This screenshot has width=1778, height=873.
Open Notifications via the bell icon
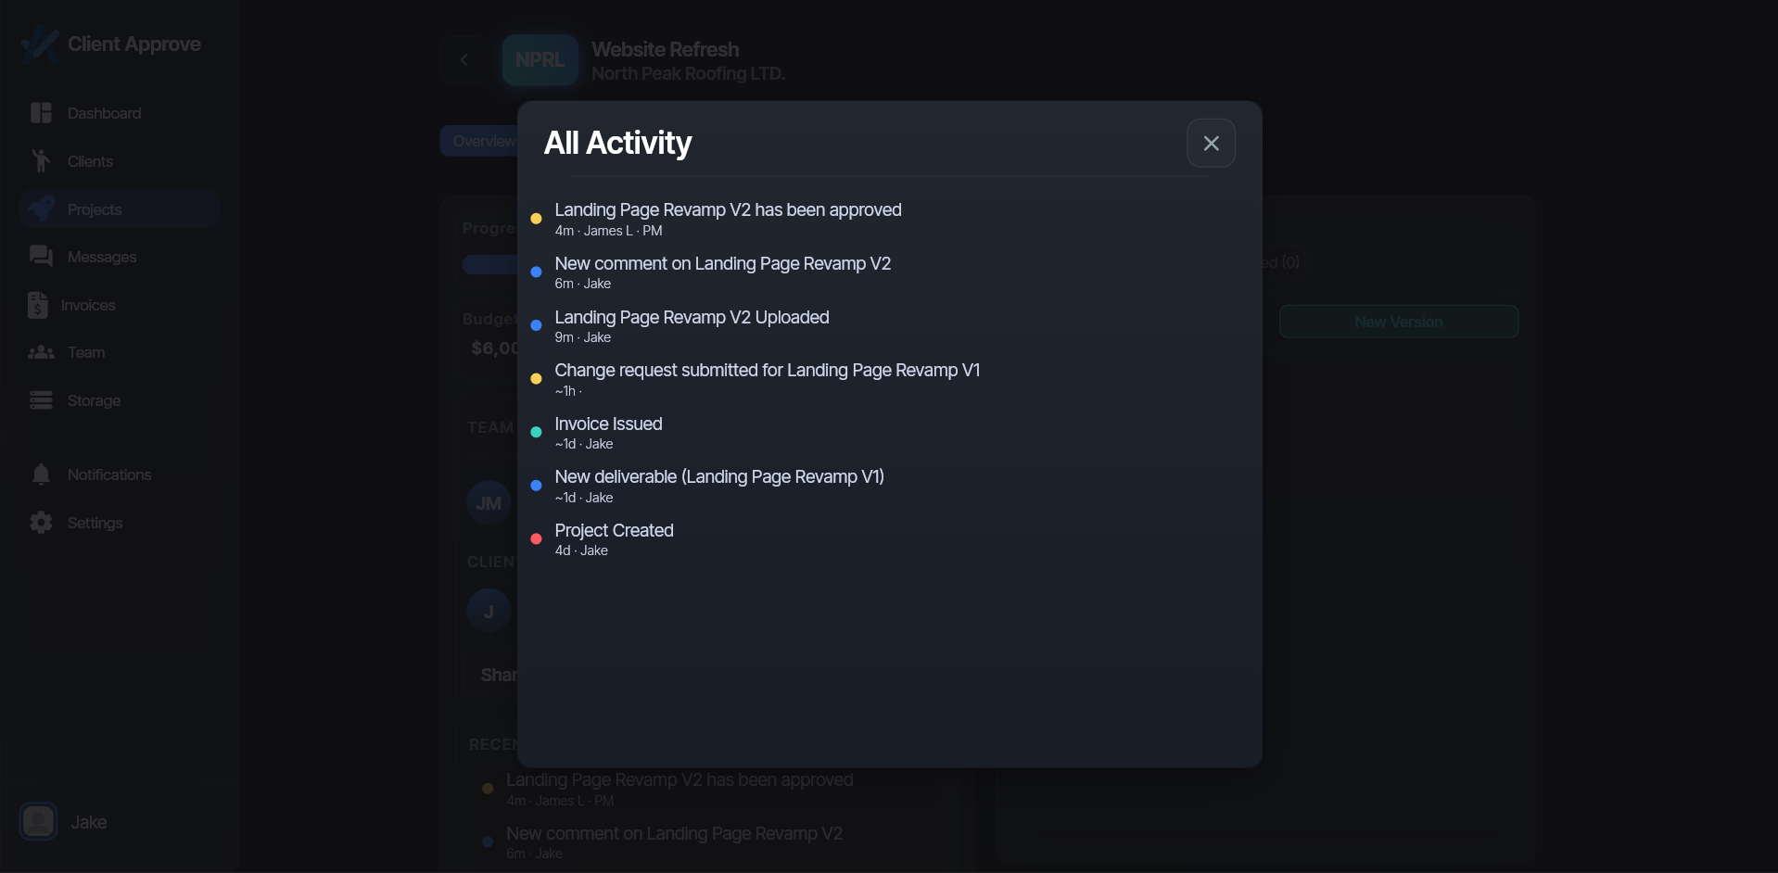coord(108,474)
